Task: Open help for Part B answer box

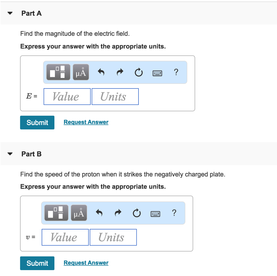Action: click(174, 213)
